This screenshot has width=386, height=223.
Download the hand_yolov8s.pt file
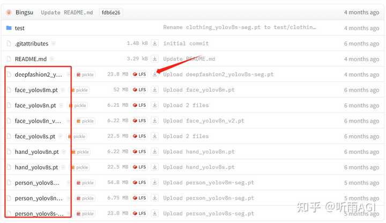click(x=154, y=167)
